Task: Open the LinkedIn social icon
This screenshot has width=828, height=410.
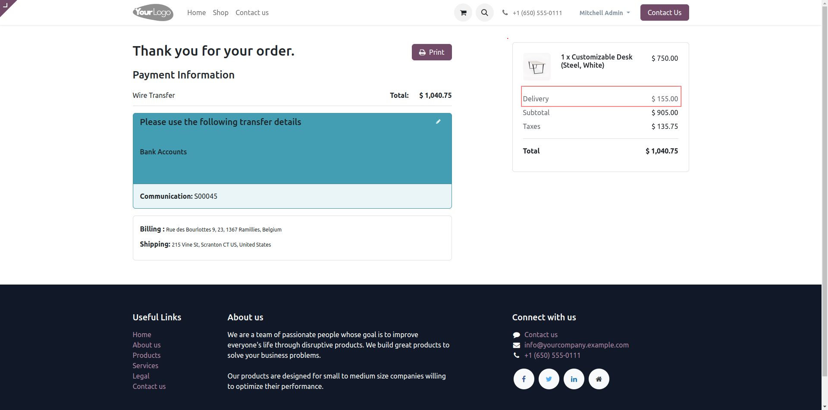Action: click(574, 379)
